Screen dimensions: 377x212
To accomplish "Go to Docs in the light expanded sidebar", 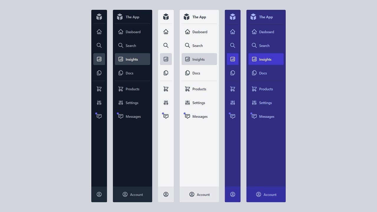I will click(199, 73).
